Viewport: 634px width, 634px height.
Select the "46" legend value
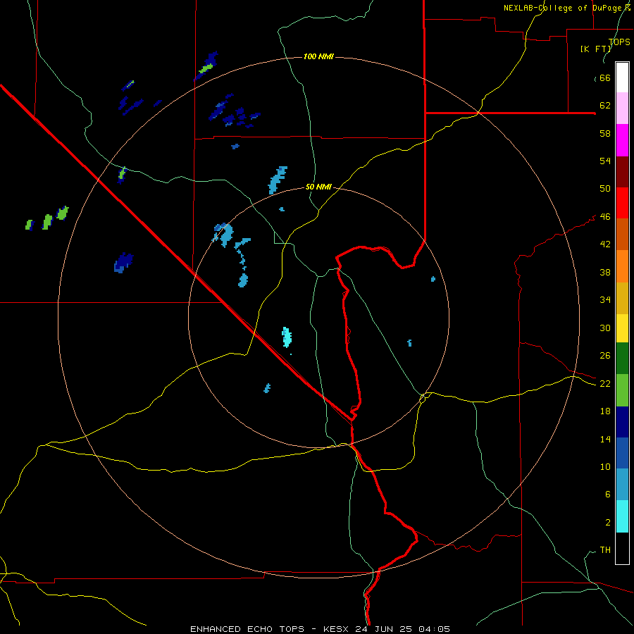tap(605, 217)
